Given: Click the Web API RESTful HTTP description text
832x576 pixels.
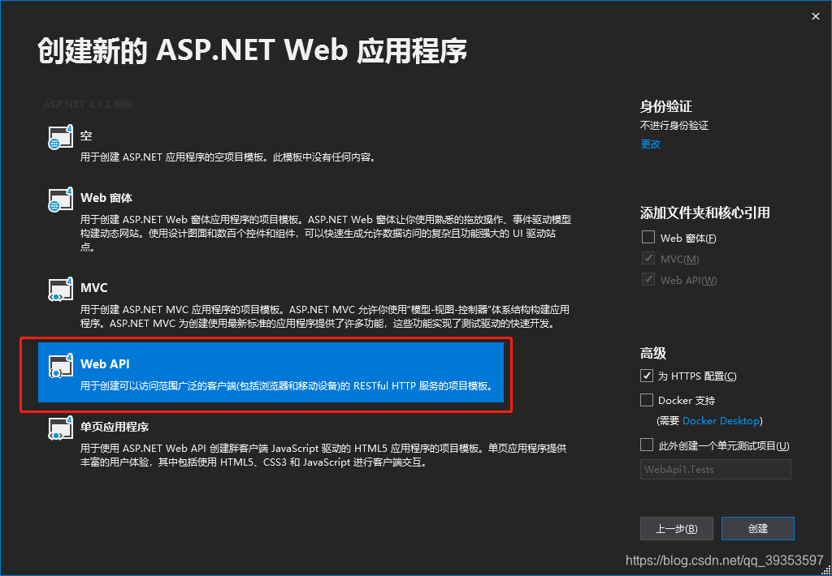Looking at the screenshot, I should click(287, 386).
